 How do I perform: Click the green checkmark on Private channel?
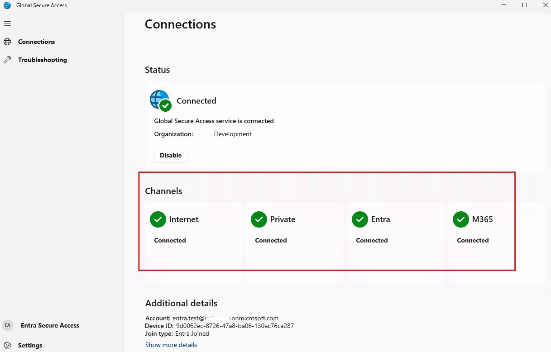click(x=259, y=219)
